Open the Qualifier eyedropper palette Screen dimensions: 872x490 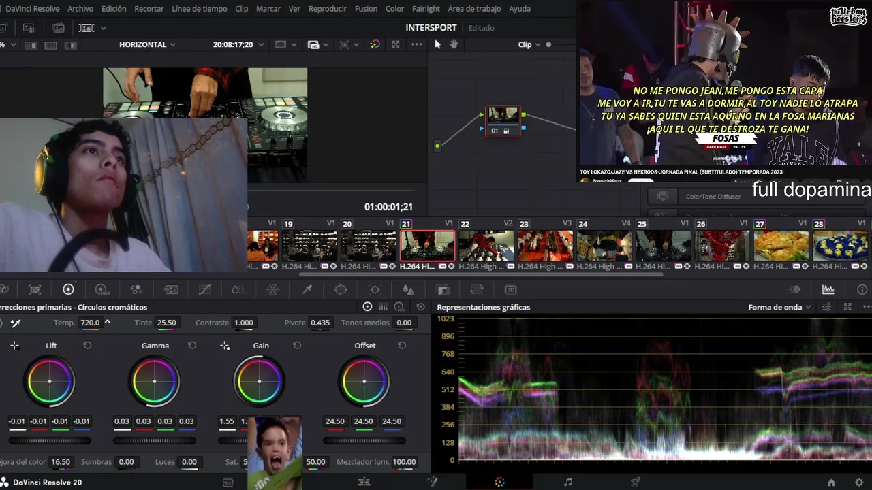tap(307, 289)
